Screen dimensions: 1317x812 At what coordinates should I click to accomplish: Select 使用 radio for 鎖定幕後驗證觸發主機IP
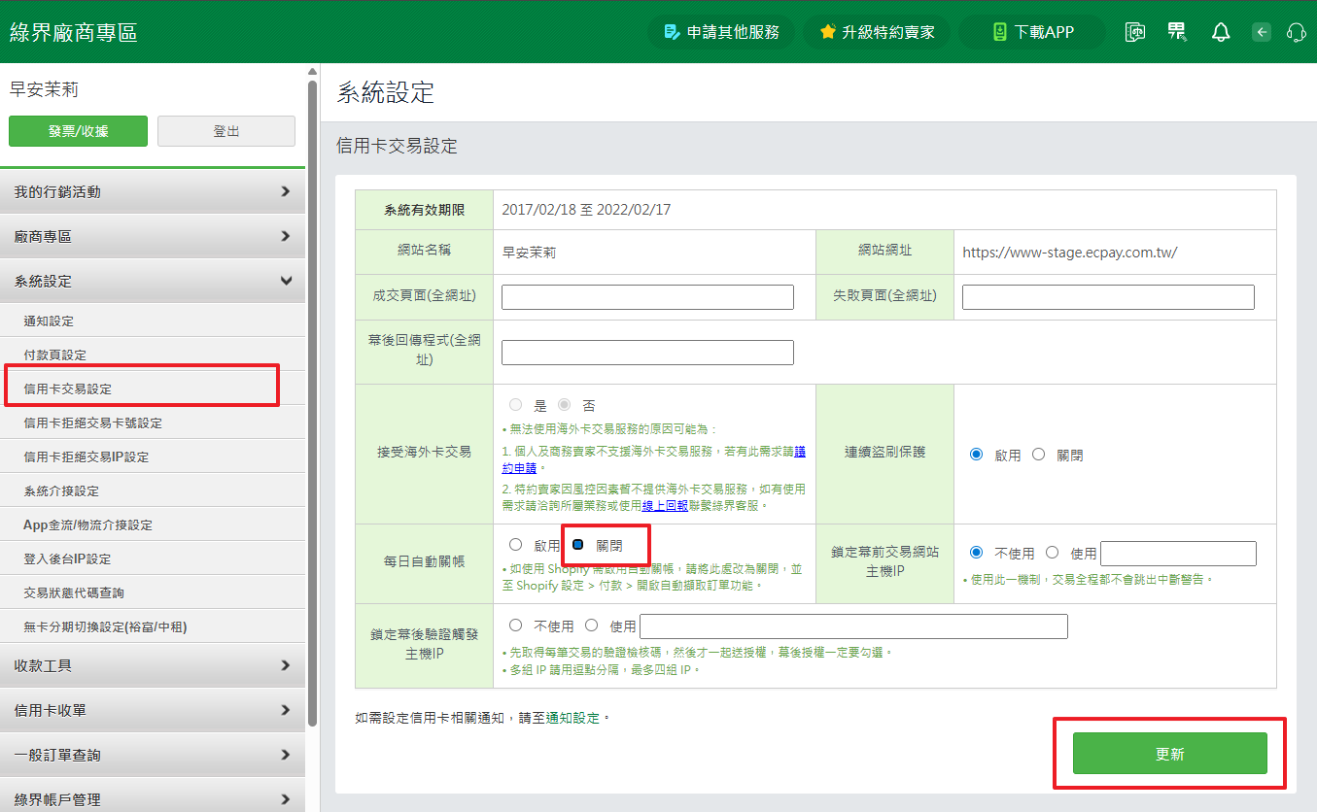click(591, 626)
